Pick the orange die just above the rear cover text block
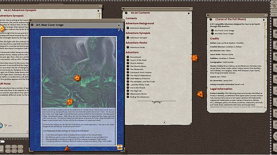277x155 pixels. pyautogui.click(x=69, y=102)
